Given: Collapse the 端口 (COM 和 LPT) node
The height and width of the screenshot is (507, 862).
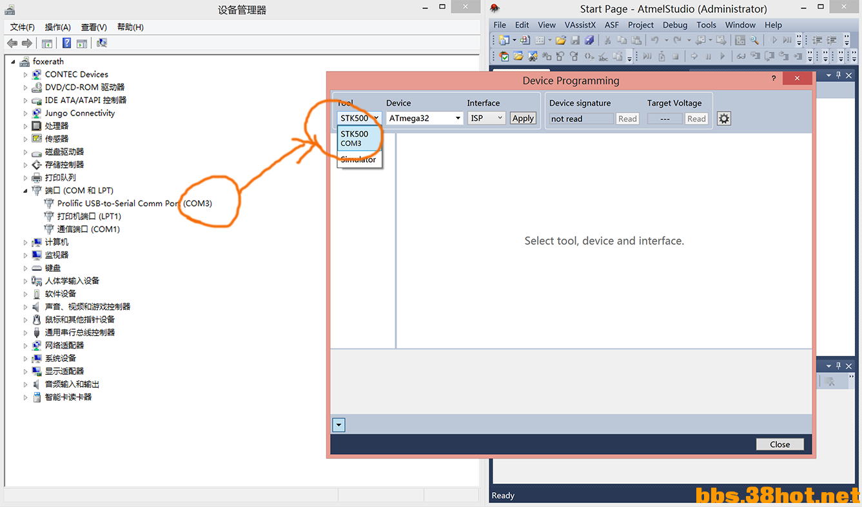Looking at the screenshot, I should pos(26,190).
